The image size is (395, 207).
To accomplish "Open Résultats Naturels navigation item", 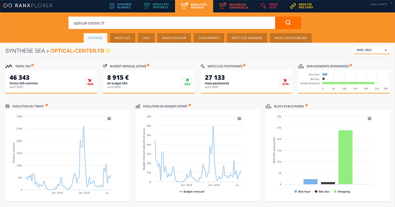I will [156, 6].
